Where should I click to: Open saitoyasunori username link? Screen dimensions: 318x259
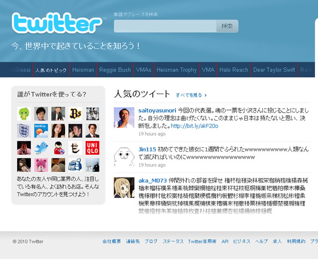tap(157, 111)
